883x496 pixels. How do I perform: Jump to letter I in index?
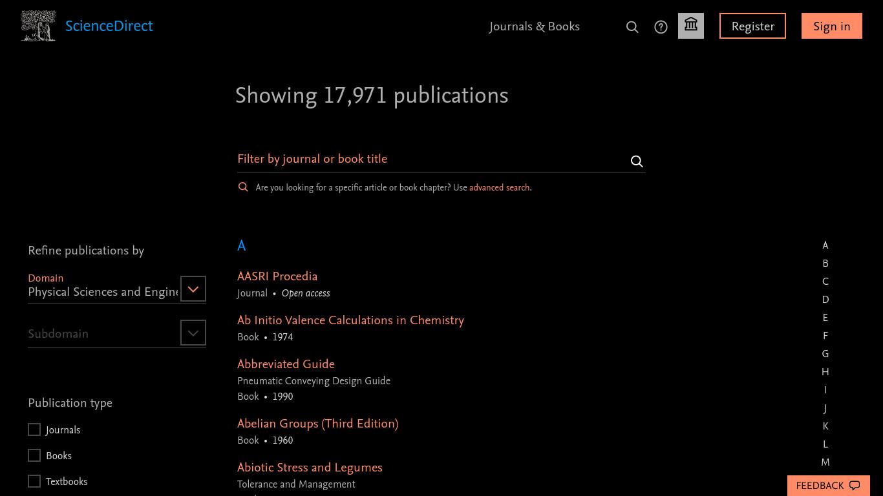pyautogui.click(x=825, y=390)
